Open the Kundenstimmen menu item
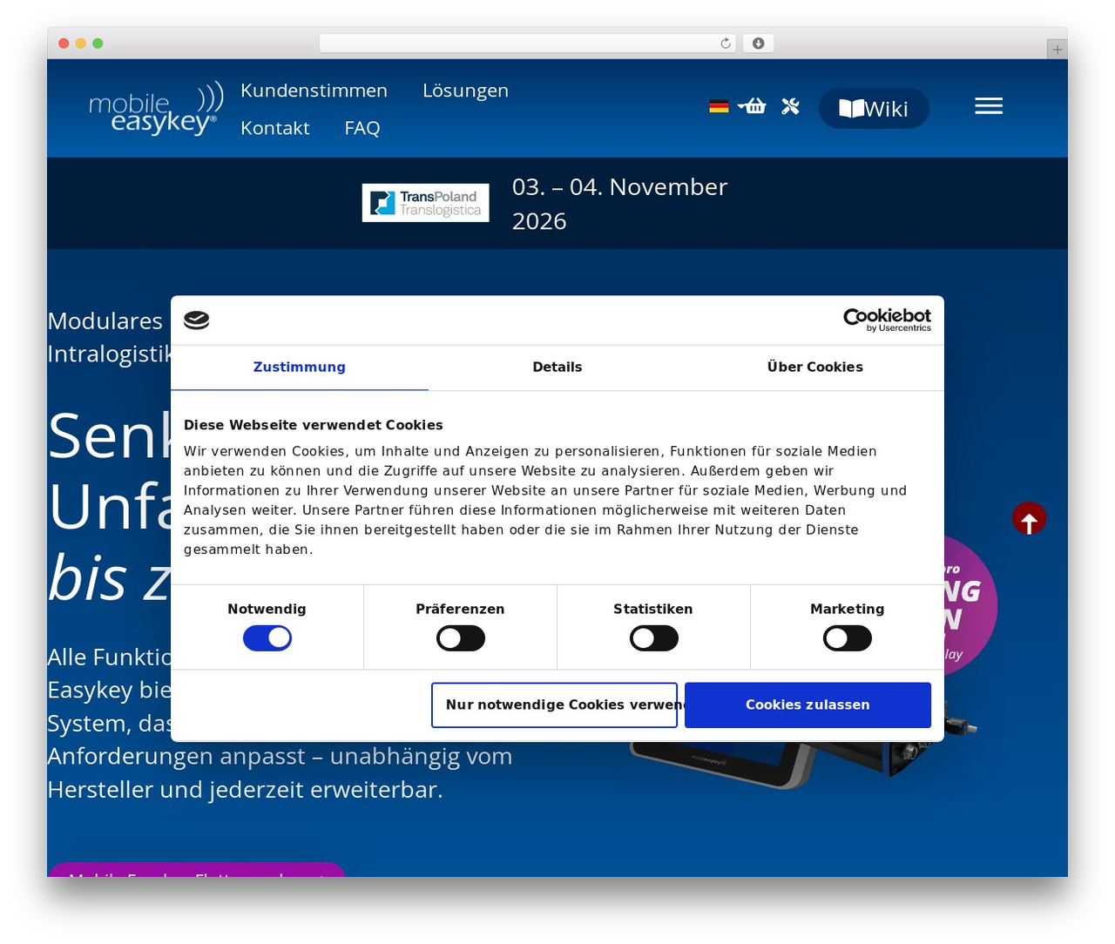1115x944 pixels. coord(314,91)
